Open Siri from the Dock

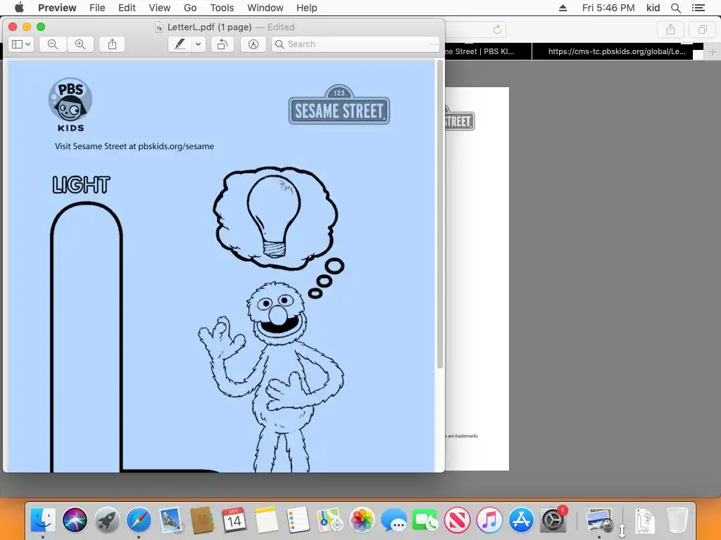point(75,520)
